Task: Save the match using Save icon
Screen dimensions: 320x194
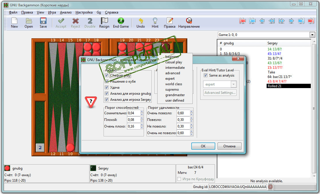Action: pos(43,21)
